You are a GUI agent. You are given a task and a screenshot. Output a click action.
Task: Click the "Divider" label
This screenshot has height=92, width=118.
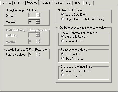click(x=10, y=16)
